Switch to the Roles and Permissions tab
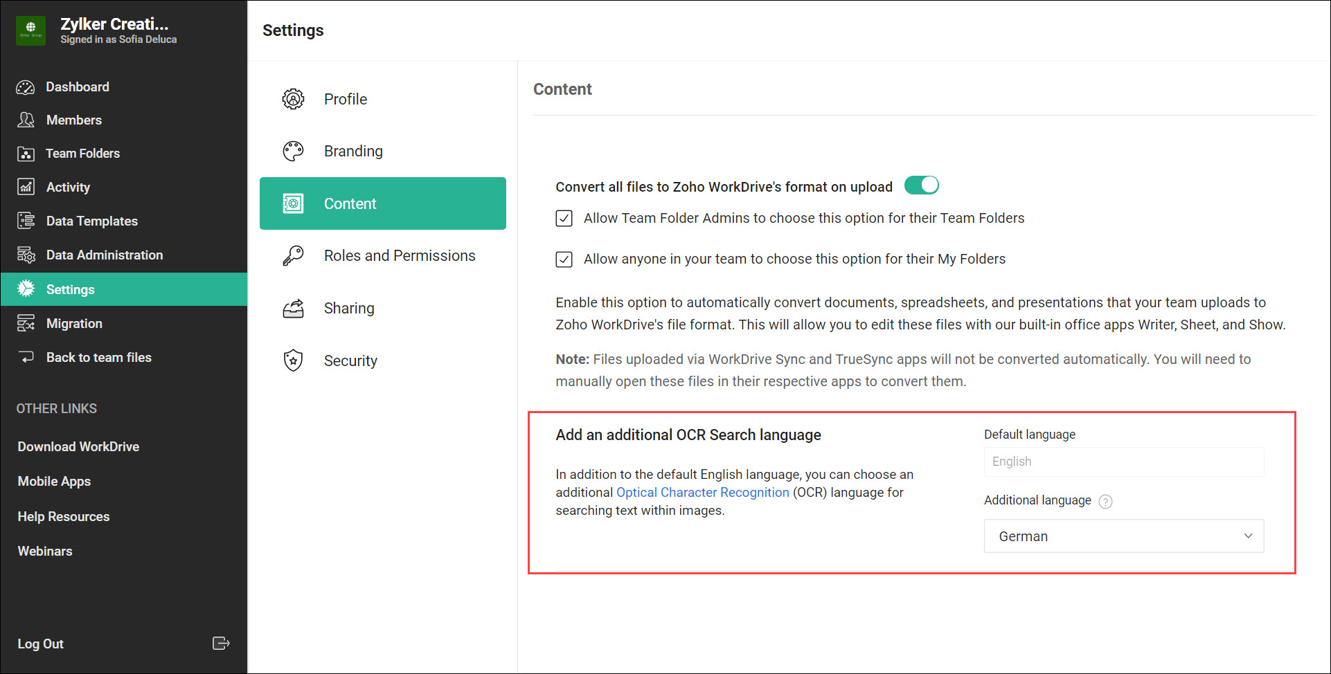1331x674 pixels. (400, 255)
